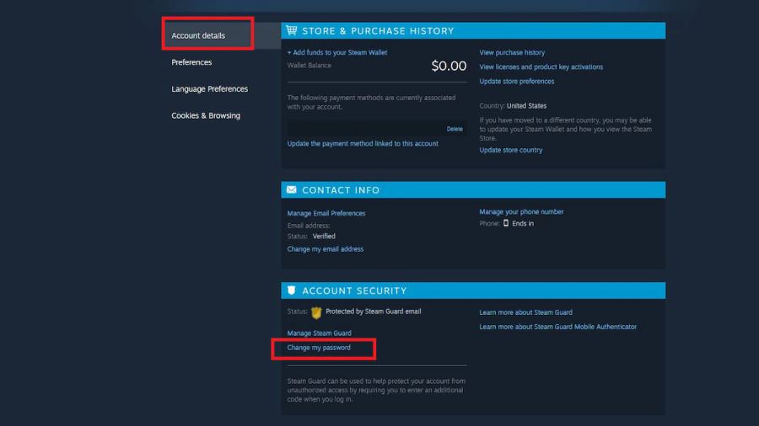The height and width of the screenshot is (426, 759).
Task: Open Manage Steam Guard
Action: (x=319, y=333)
